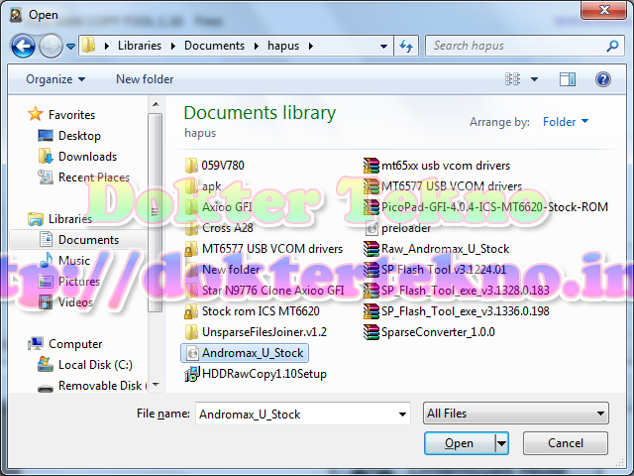Select SP_Flash_Tool_exe_v3.1336.0.198 archive

(x=457, y=311)
